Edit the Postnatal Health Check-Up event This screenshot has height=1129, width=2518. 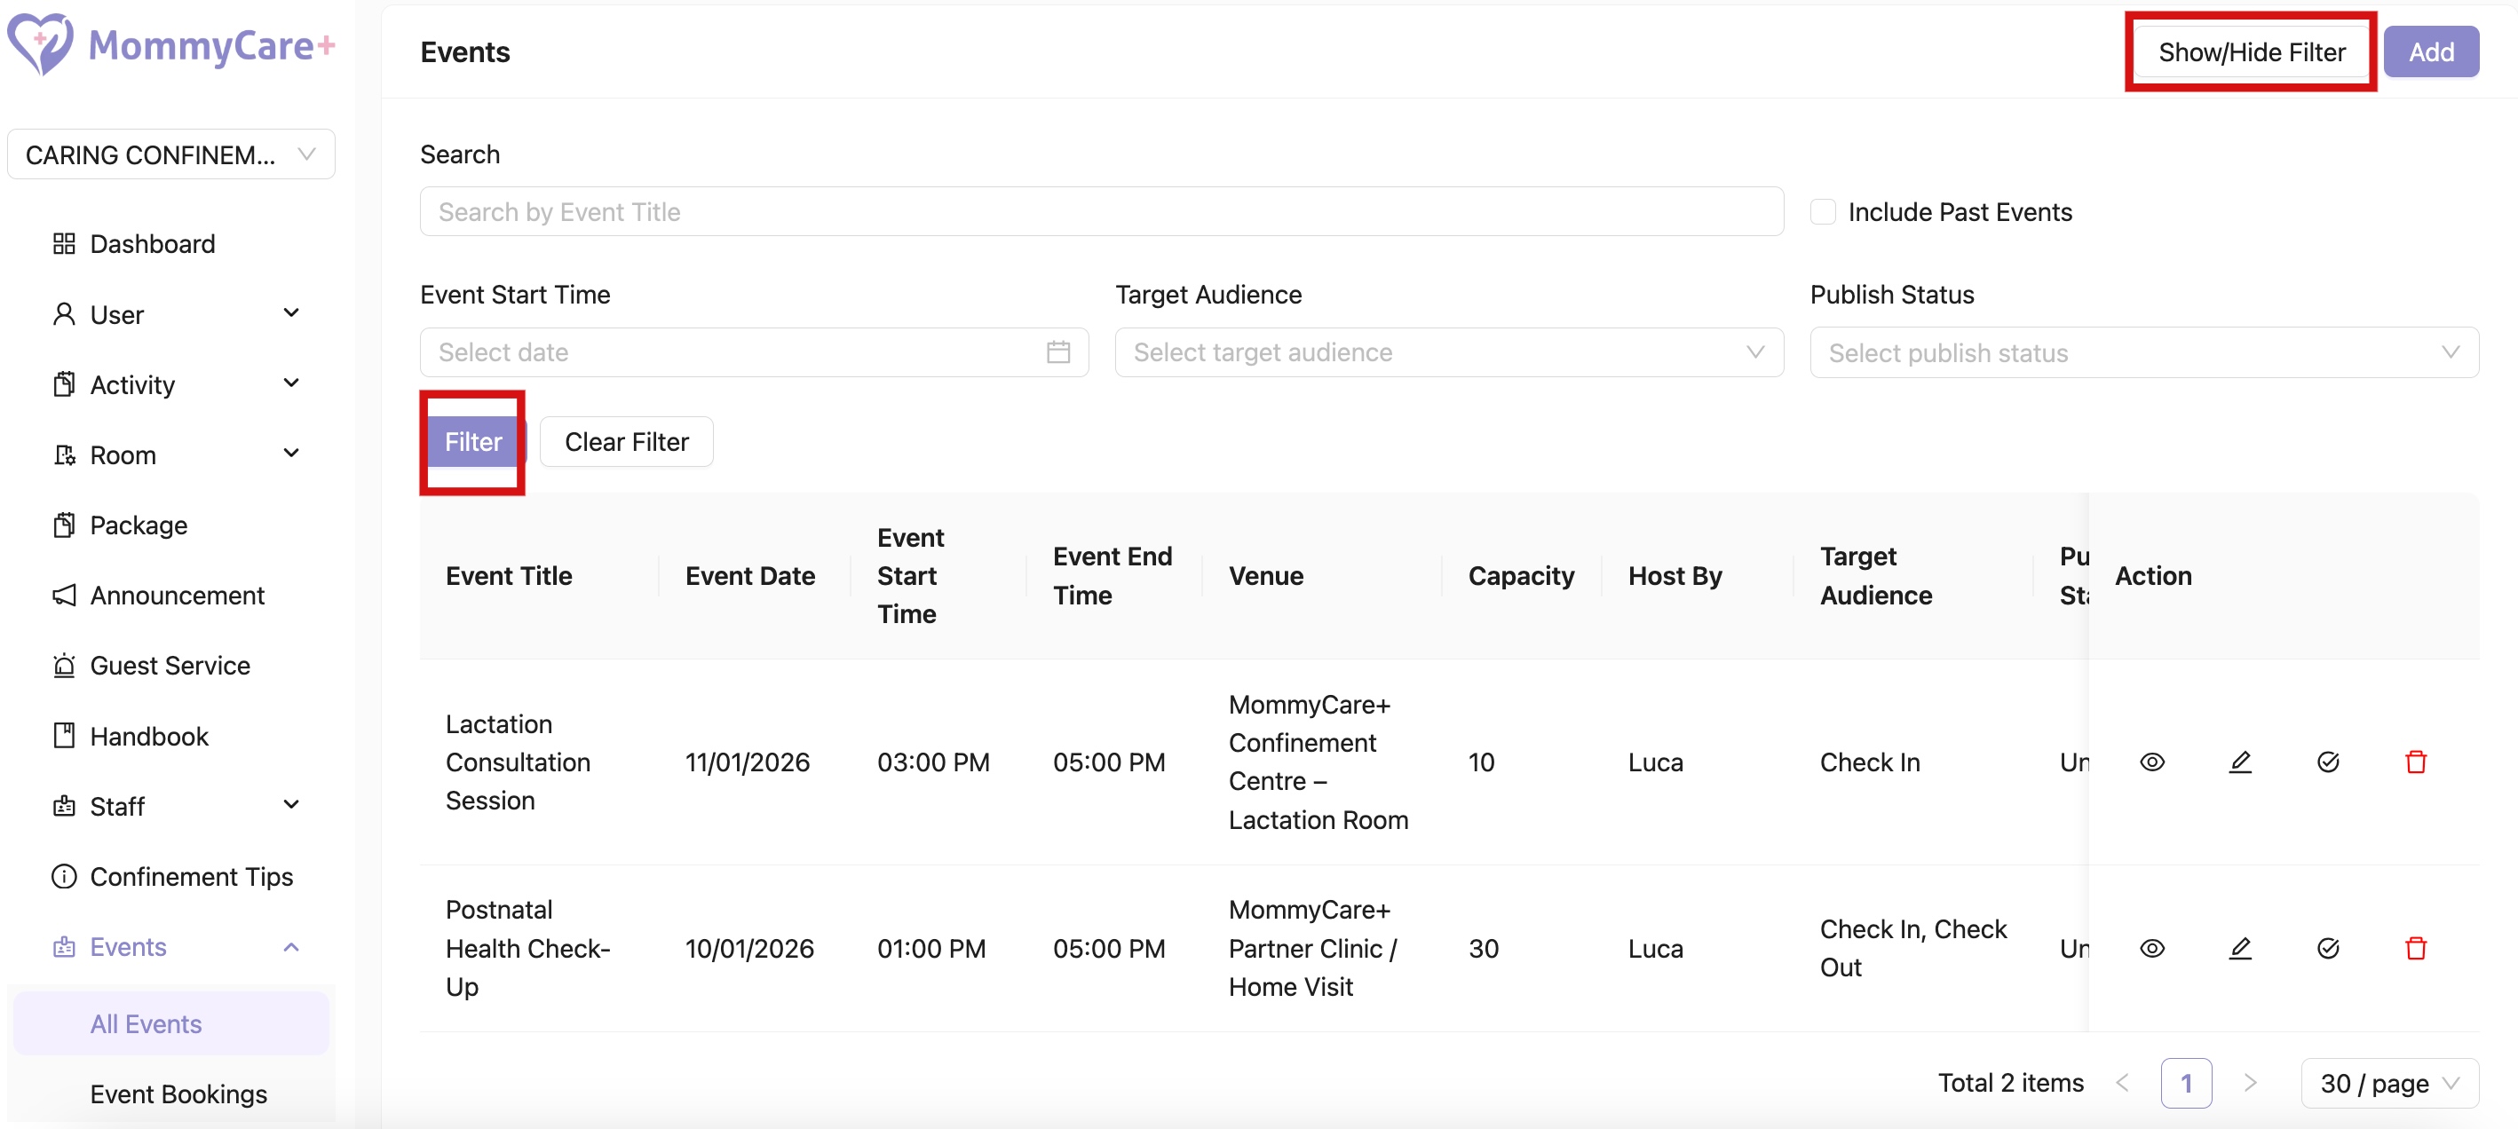pyautogui.click(x=2239, y=948)
